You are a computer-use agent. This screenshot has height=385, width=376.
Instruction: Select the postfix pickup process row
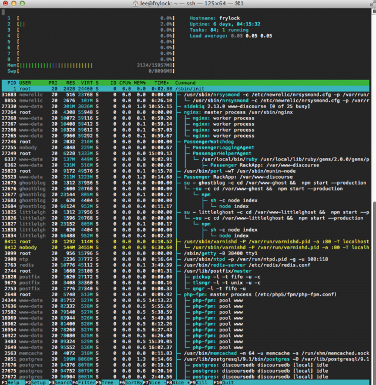pyautogui.click(x=185, y=277)
